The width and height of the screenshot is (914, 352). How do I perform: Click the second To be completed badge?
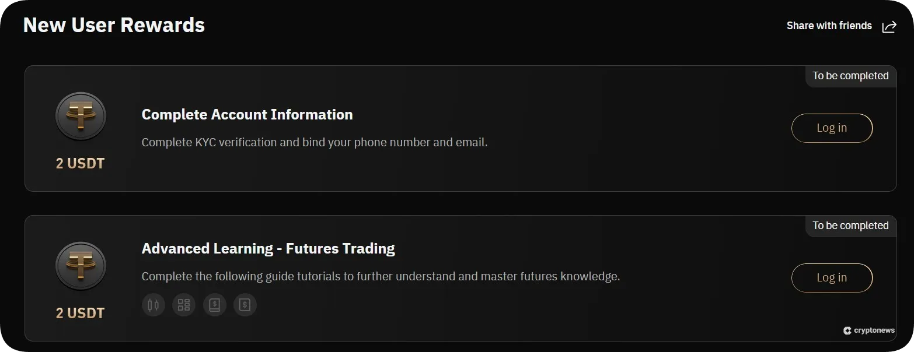coord(850,226)
